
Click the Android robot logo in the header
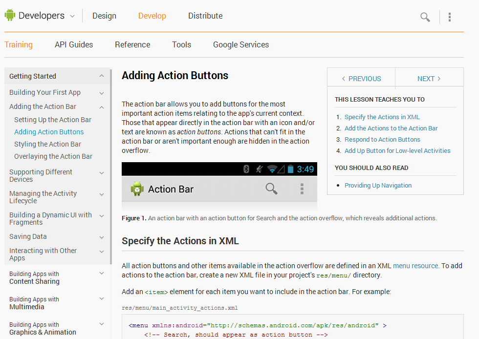[10, 15]
